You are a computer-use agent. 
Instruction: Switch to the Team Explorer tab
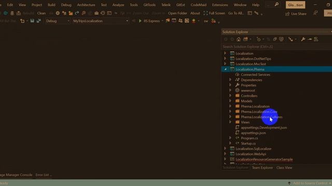pos(262,167)
